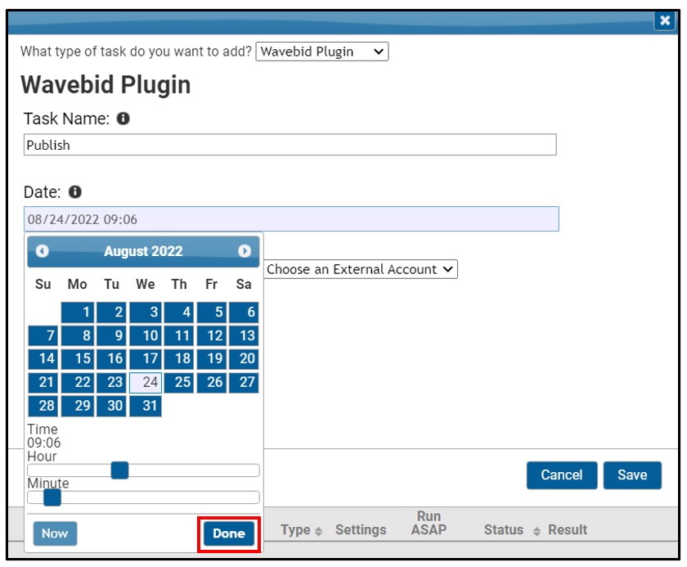This screenshot has height=567, width=687.
Task: Select August 23 in the calendar
Action: click(x=112, y=383)
